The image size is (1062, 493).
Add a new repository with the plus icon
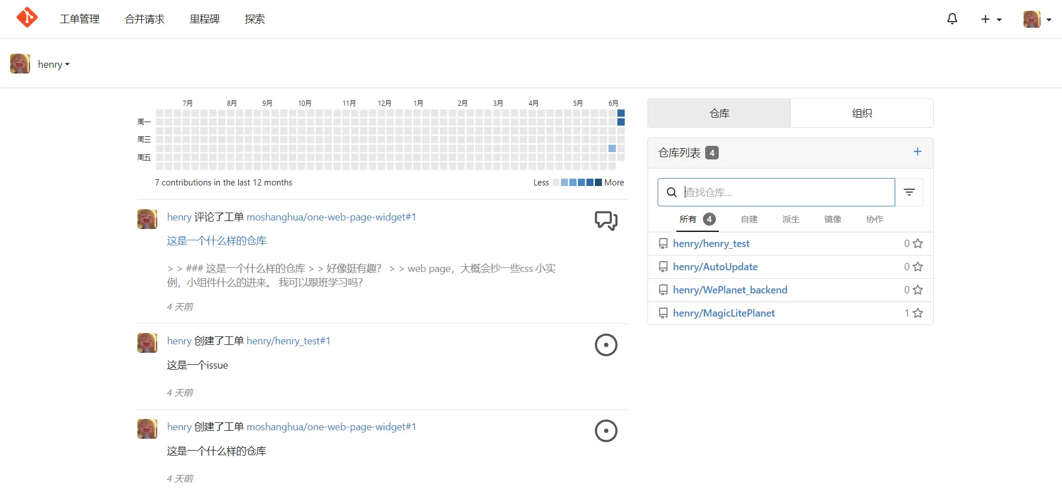(918, 152)
